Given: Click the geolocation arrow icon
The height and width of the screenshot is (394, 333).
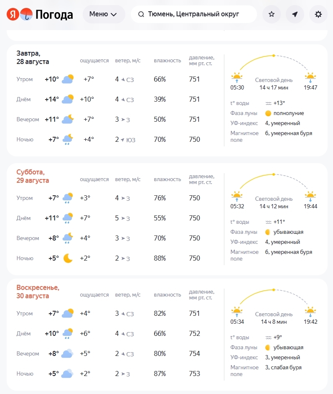Looking at the screenshot, I should (x=295, y=14).
